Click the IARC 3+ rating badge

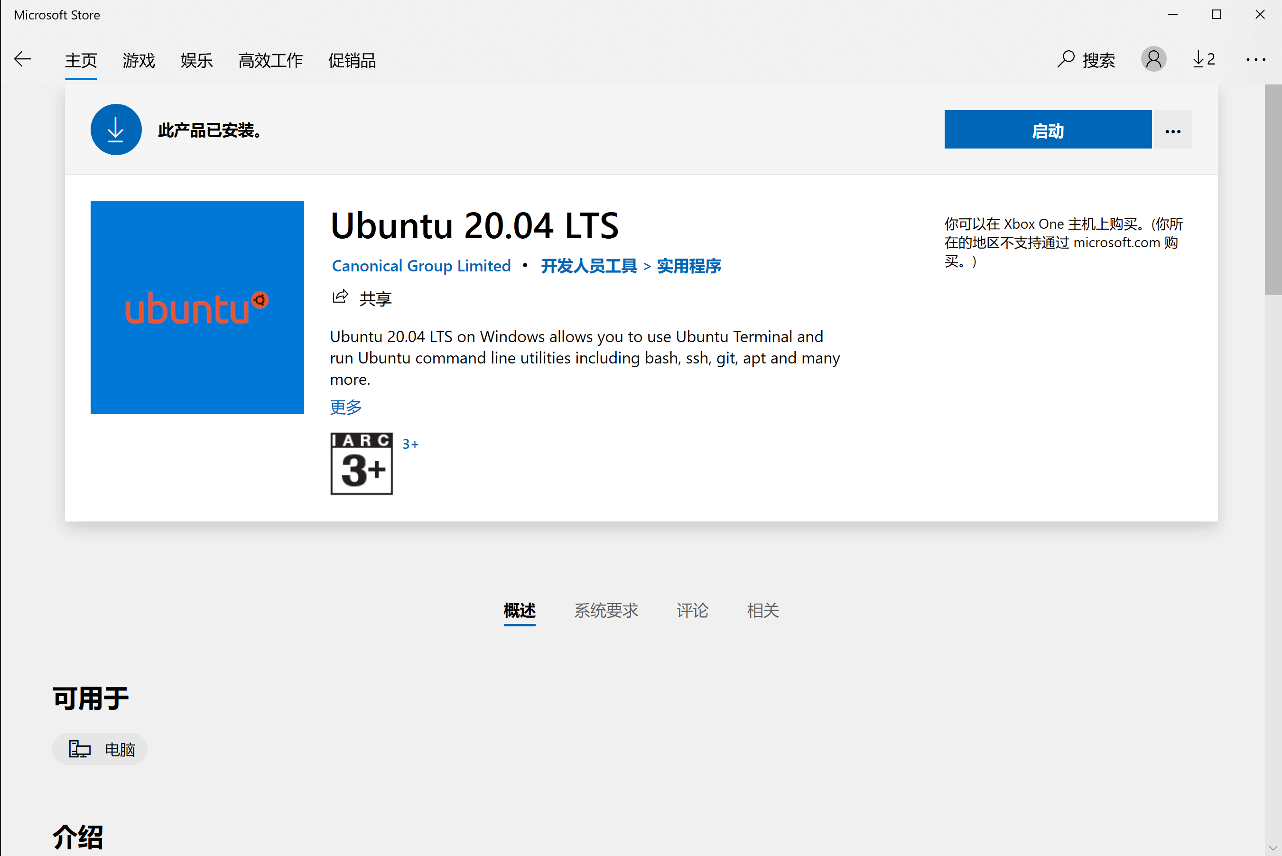[x=361, y=463]
